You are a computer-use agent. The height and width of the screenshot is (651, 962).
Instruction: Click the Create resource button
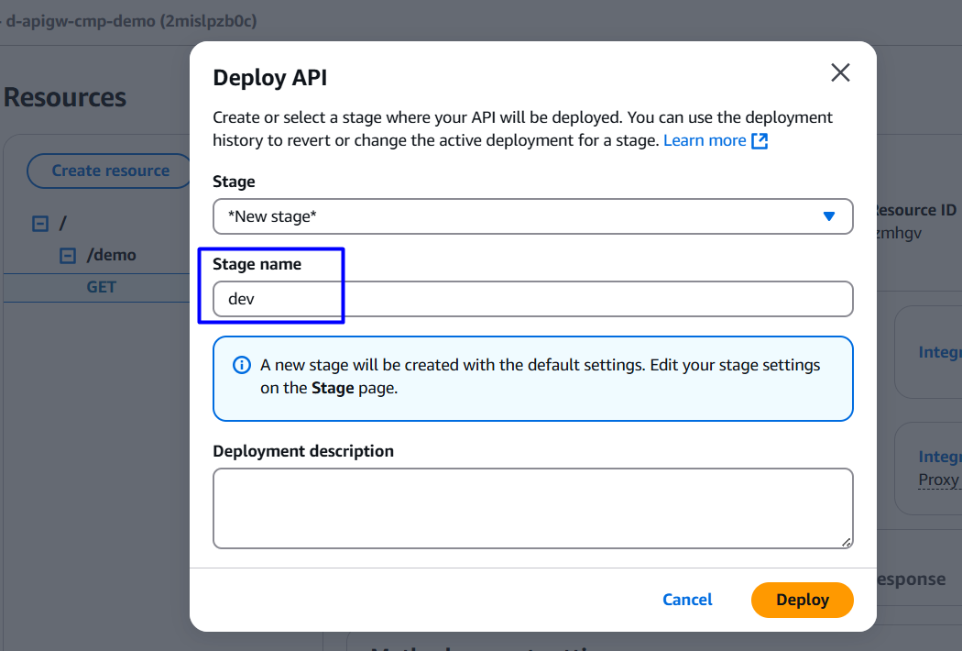click(x=110, y=171)
